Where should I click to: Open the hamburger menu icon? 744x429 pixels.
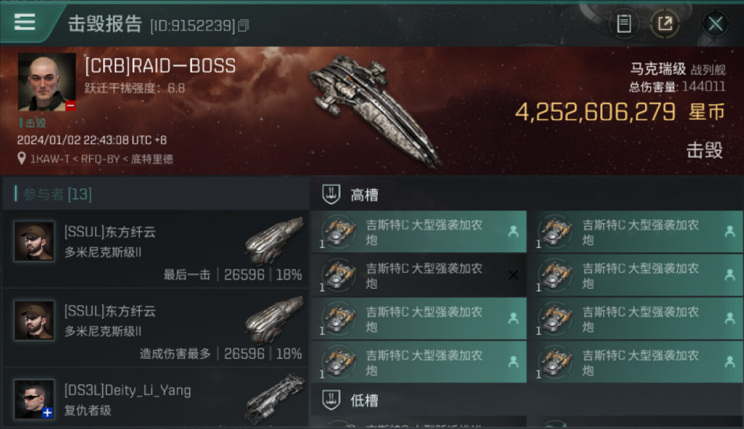[x=25, y=22]
